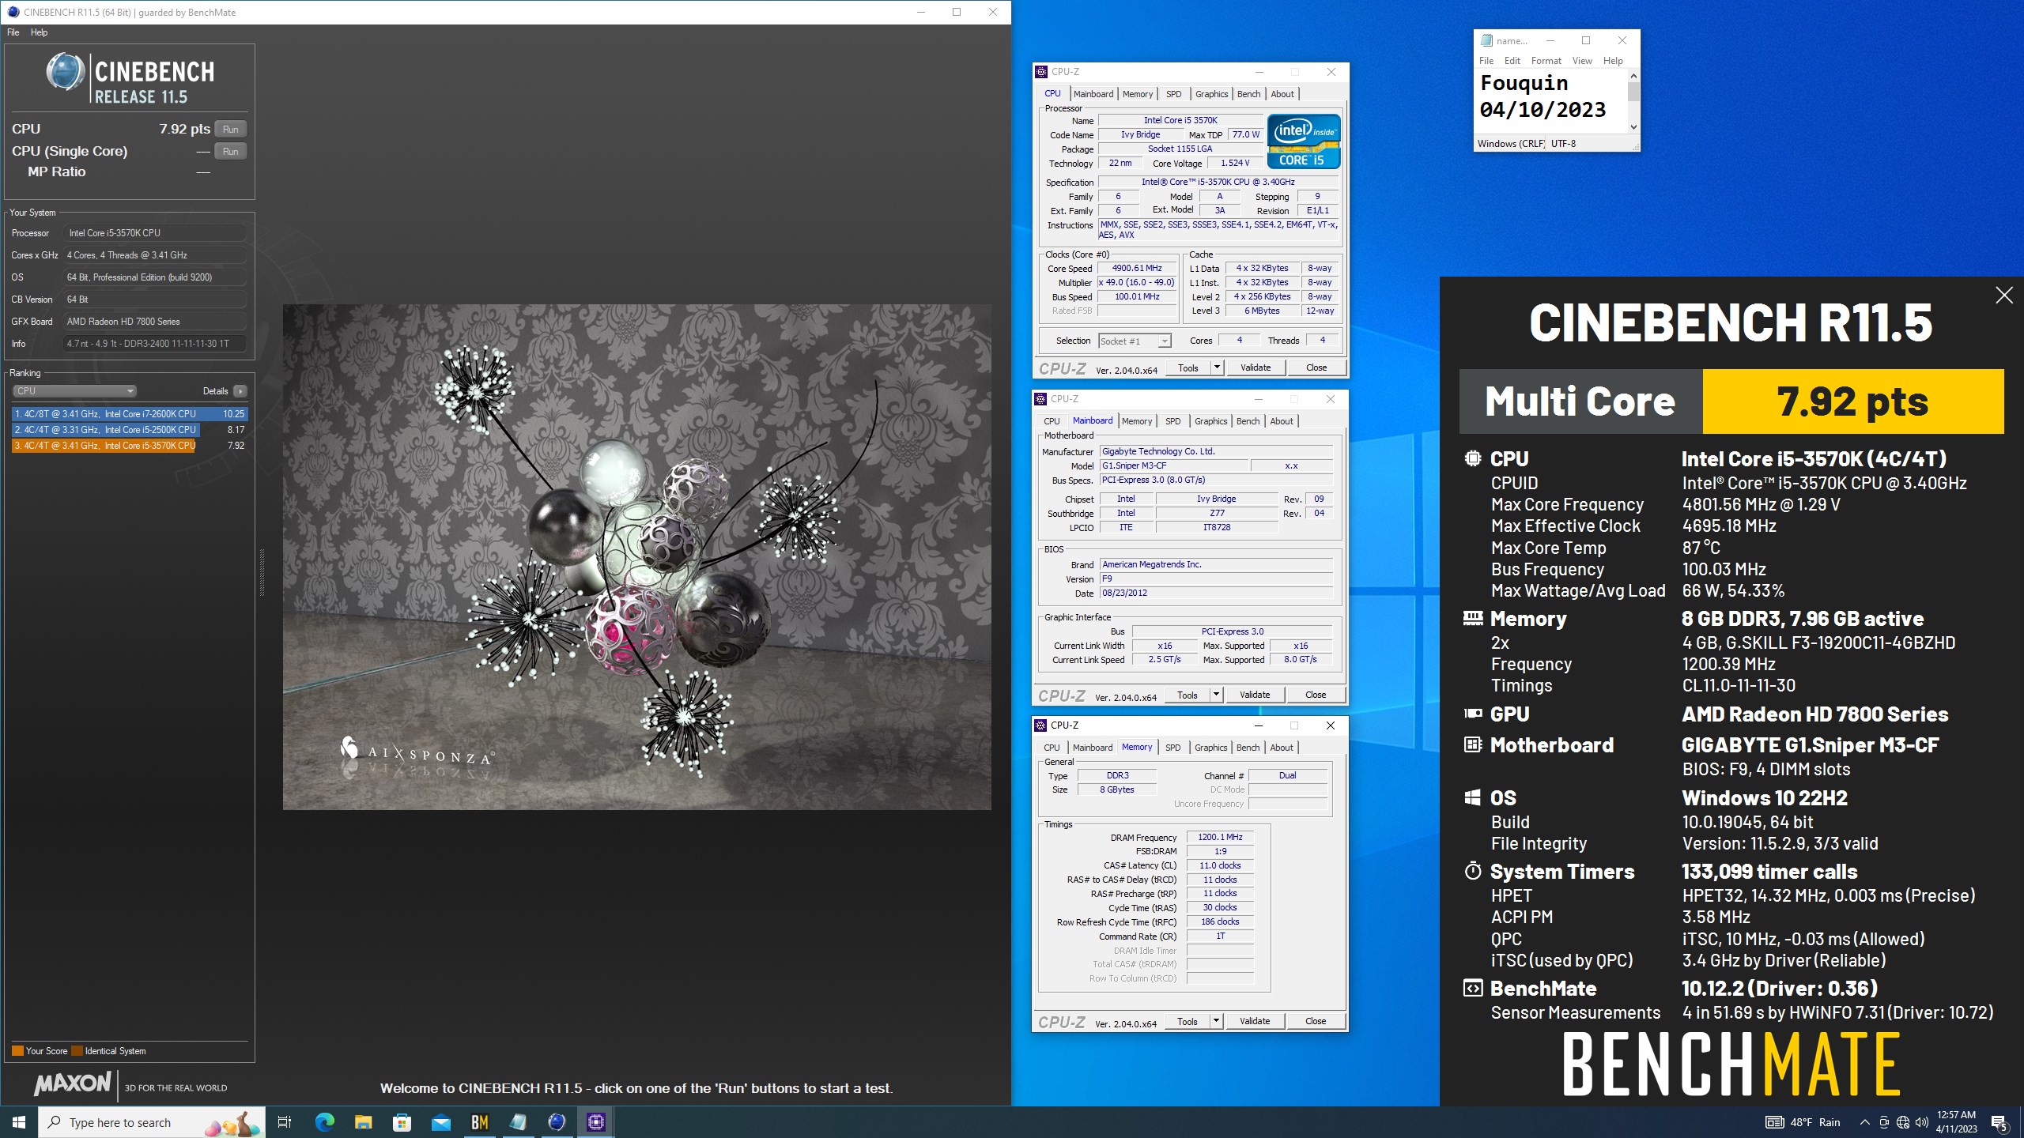This screenshot has width=2024, height=1138.
Task: Open Microsoft Store from the taskbar
Action: tap(402, 1122)
